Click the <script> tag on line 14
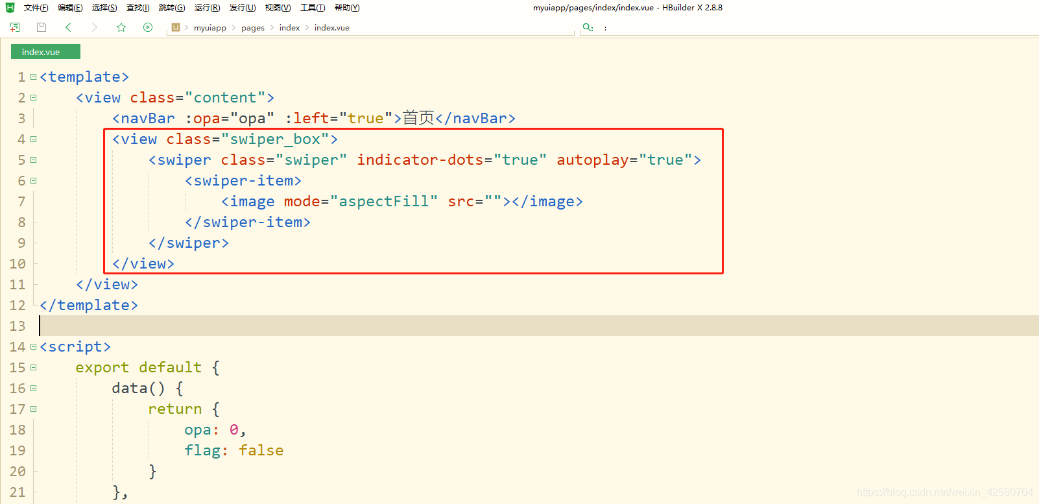1039x504 pixels. [x=75, y=347]
